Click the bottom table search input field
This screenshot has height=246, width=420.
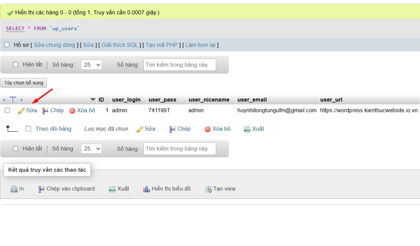180,149
